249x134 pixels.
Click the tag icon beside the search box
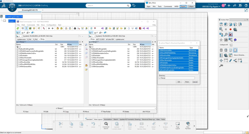pos(134,6)
